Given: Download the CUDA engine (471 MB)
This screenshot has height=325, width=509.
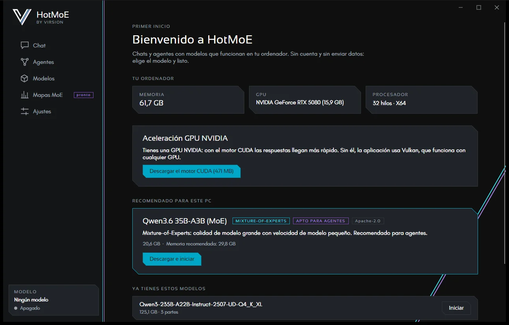Looking at the screenshot, I should coord(191,171).
